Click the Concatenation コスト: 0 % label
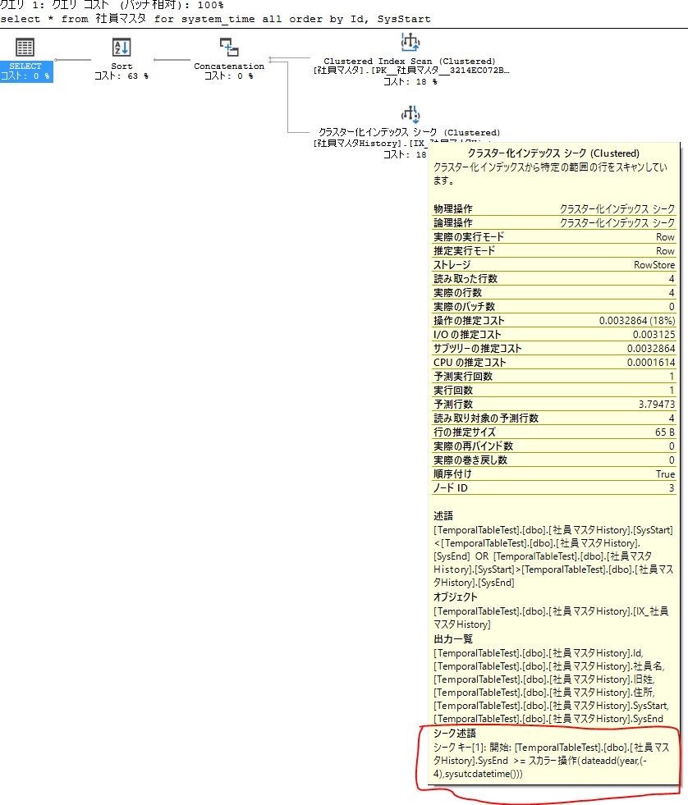This screenshot has width=688, height=805. tap(229, 71)
